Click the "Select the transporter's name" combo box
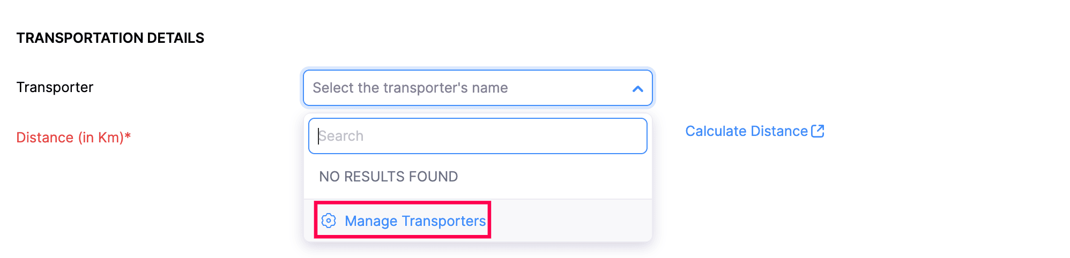This screenshot has width=1070, height=258. point(461,88)
